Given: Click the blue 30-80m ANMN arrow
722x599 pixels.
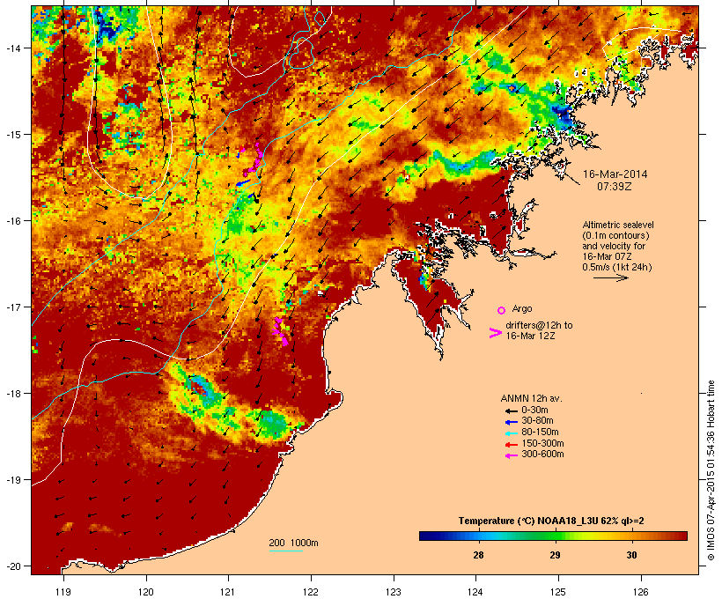Looking at the screenshot, I should pyautogui.click(x=511, y=422).
